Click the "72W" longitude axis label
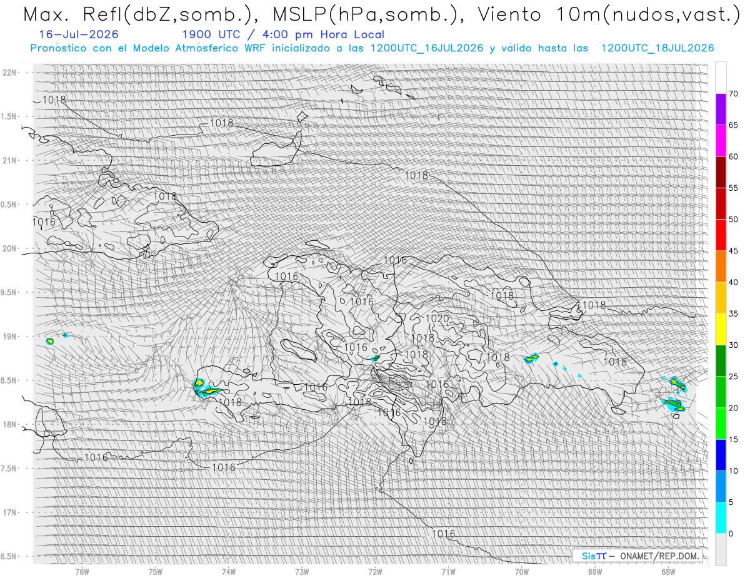 [376, 571]
